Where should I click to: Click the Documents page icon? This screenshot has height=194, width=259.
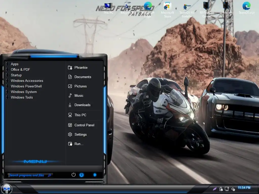point(70,77)
